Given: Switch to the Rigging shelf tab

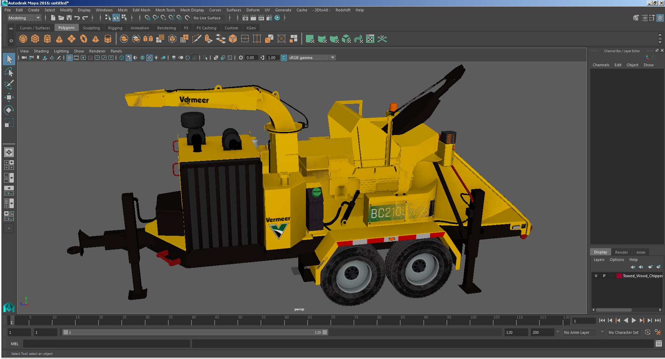Looking at the screenshot, I should [x=115, y=28].
